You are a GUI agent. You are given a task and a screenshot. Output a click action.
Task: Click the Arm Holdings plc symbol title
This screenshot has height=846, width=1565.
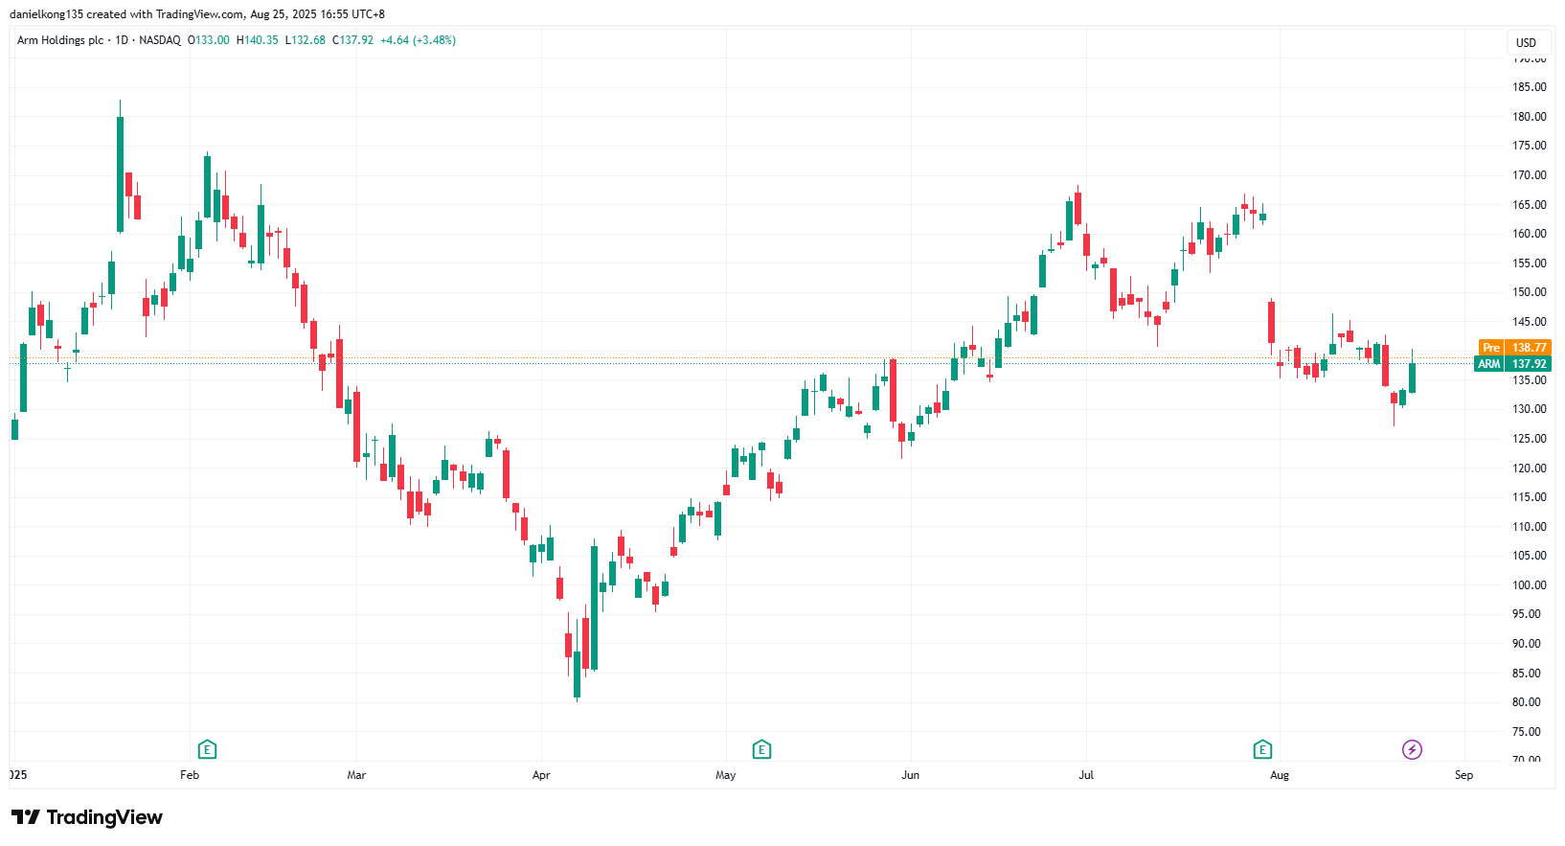(60, 40)
